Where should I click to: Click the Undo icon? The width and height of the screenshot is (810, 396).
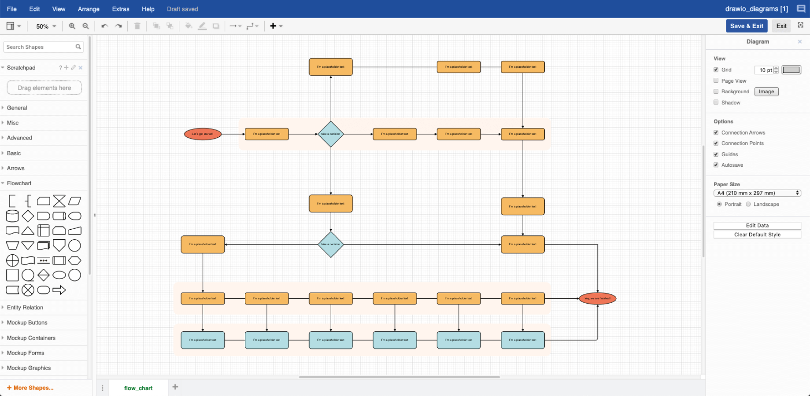click(x=104, y=26)
